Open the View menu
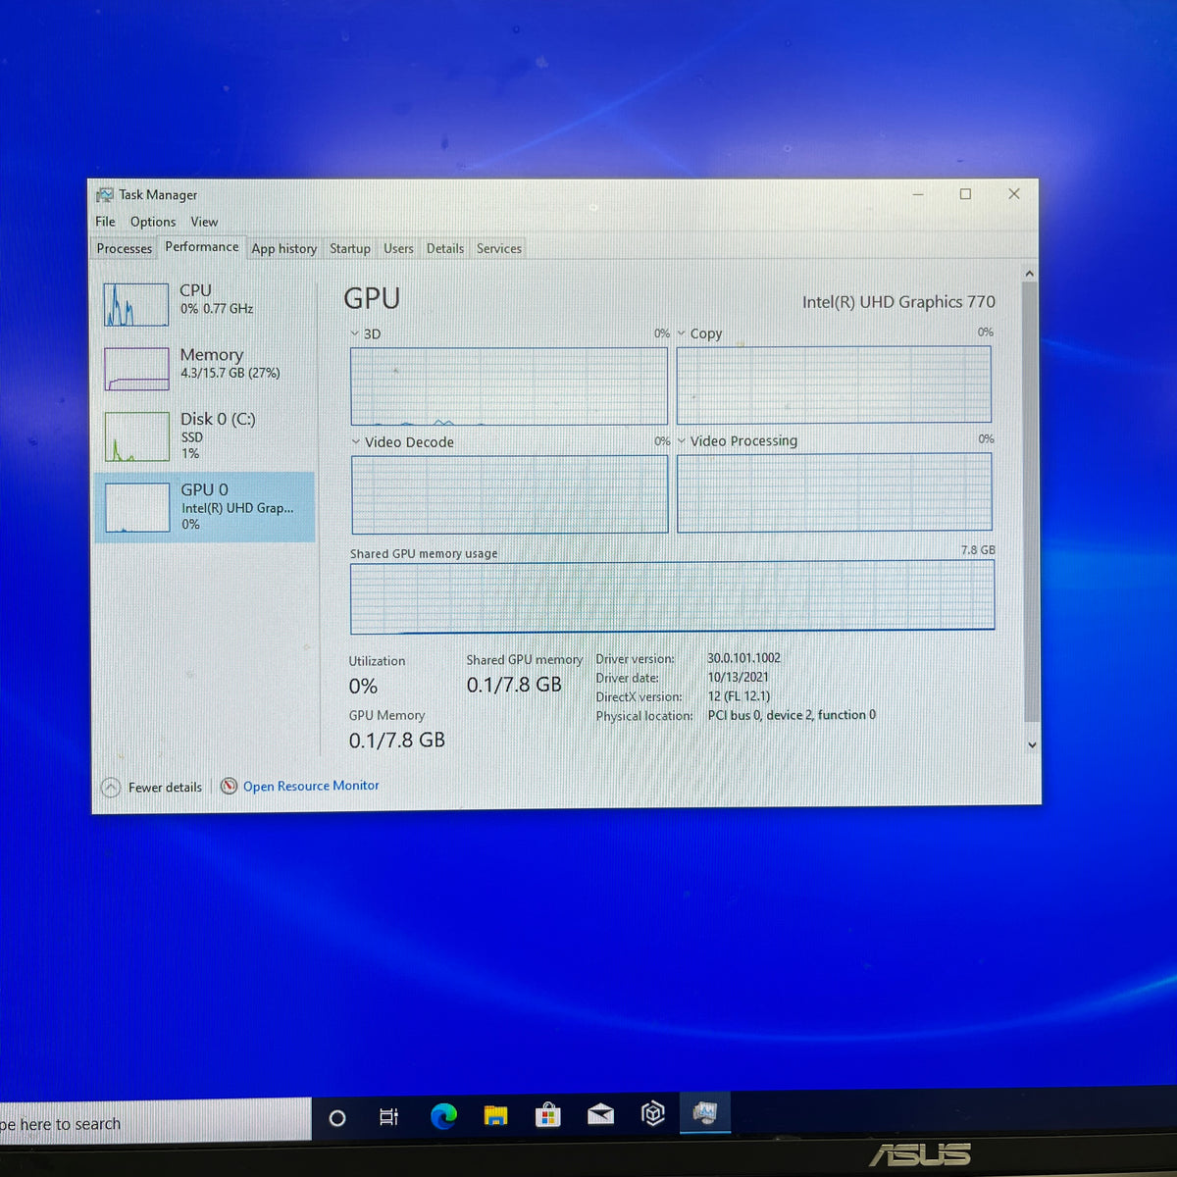 click(204, 222)
